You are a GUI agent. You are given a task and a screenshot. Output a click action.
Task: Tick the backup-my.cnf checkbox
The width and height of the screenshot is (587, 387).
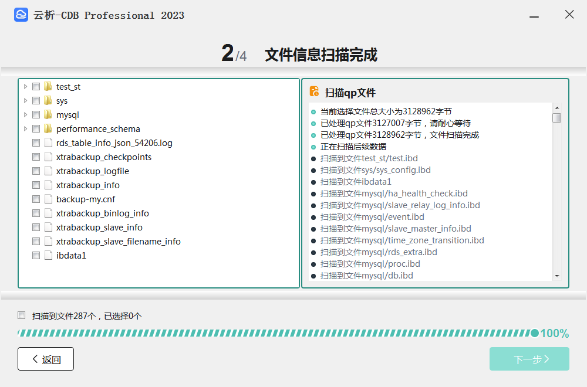pos(36,199)
